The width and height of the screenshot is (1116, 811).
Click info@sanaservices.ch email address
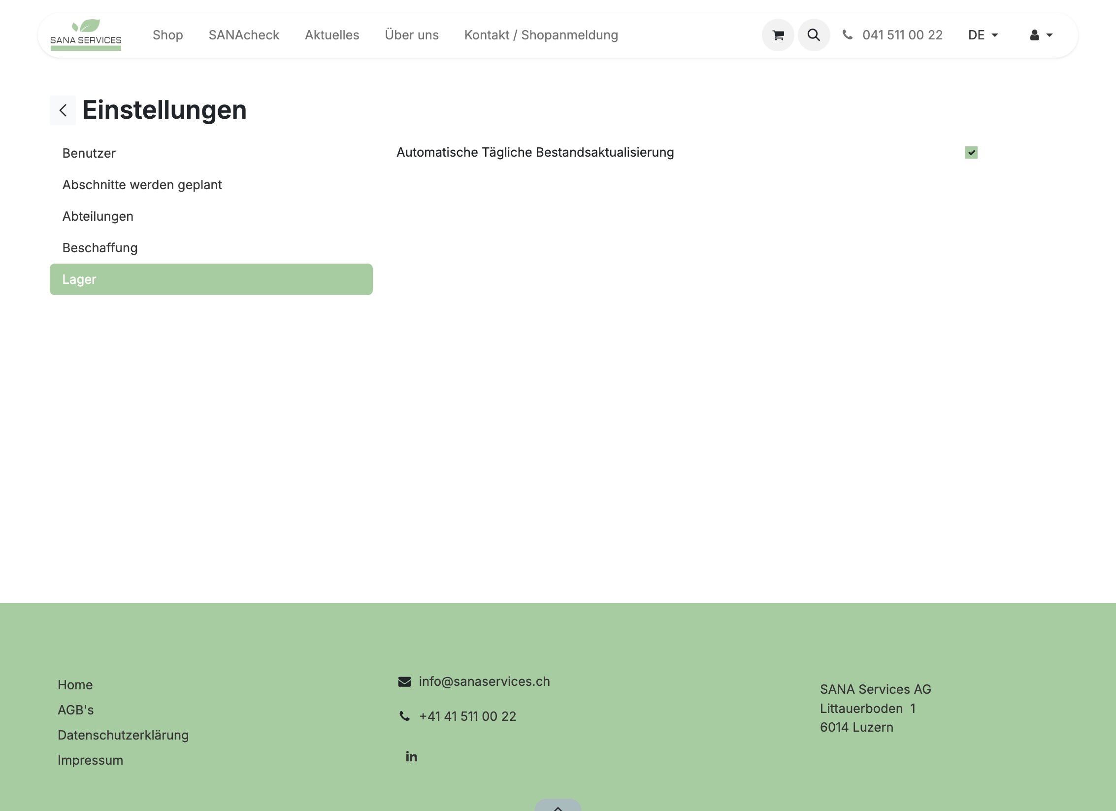coord(484,681)
